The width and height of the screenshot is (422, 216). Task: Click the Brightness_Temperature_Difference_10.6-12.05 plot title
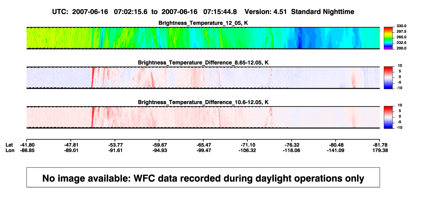pos(203,102)
